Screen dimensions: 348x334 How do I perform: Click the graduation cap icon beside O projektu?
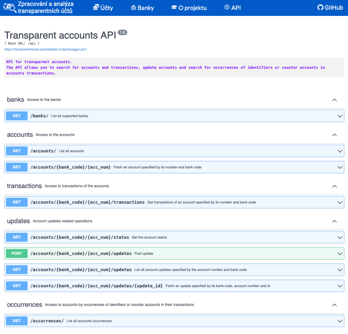(174, 7)
